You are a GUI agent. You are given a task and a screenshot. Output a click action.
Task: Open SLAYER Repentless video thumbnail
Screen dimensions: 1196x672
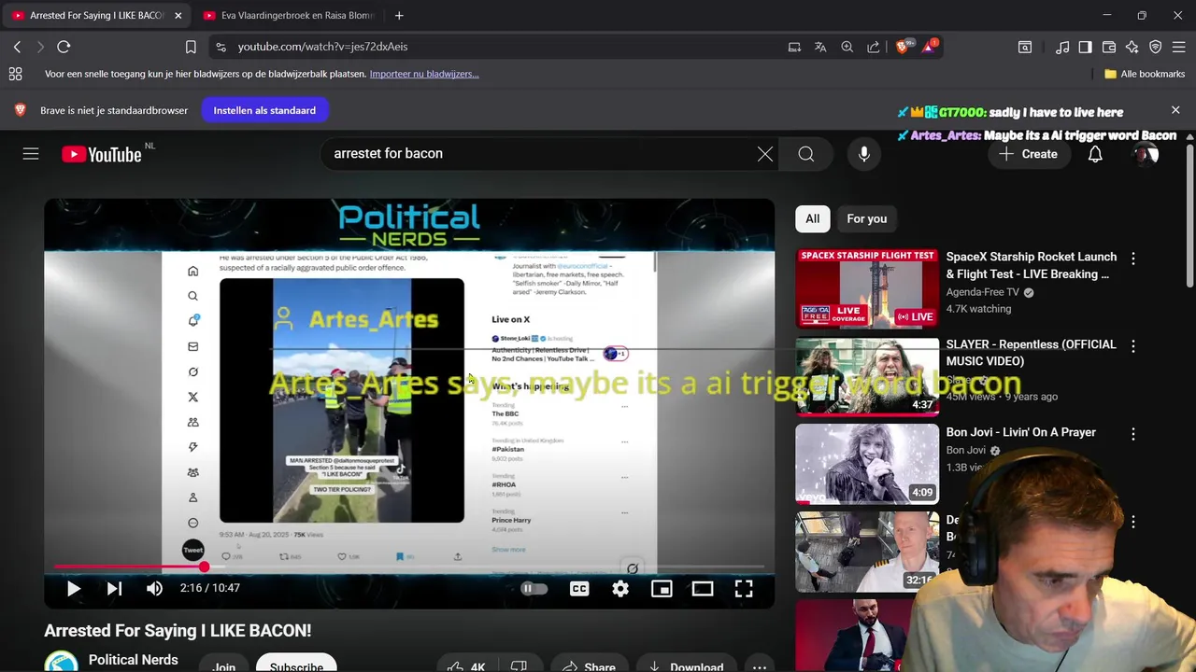(x=867, y=376)
